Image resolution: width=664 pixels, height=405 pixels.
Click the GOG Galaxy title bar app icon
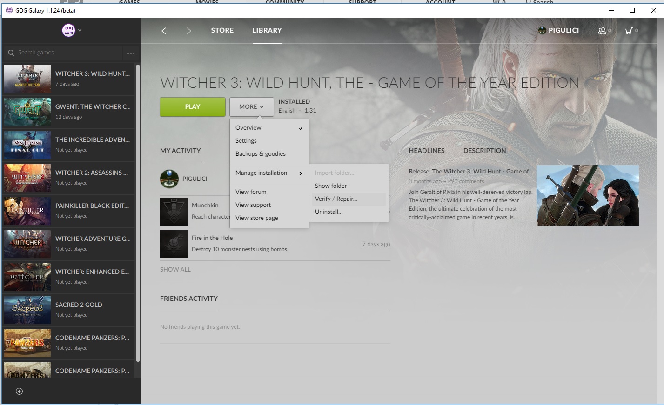coord(9,10)
